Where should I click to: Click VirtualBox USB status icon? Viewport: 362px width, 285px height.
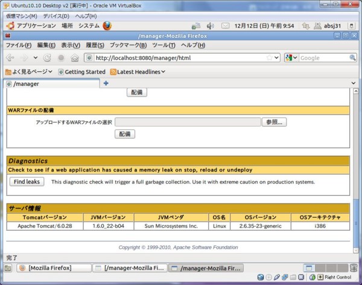click(x=277, y=277)
